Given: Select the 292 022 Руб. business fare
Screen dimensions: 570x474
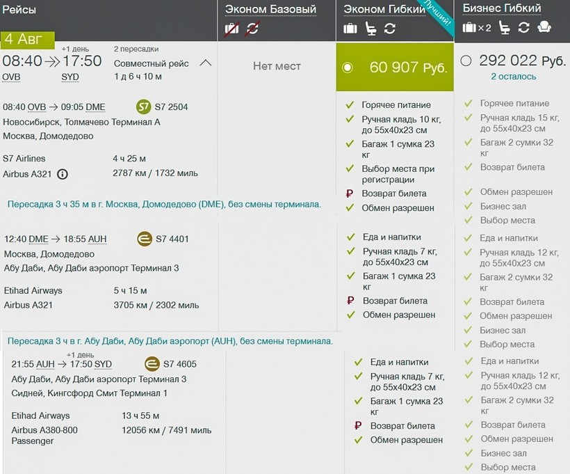Looking at the screenshot, I should (x=466, y=61).
